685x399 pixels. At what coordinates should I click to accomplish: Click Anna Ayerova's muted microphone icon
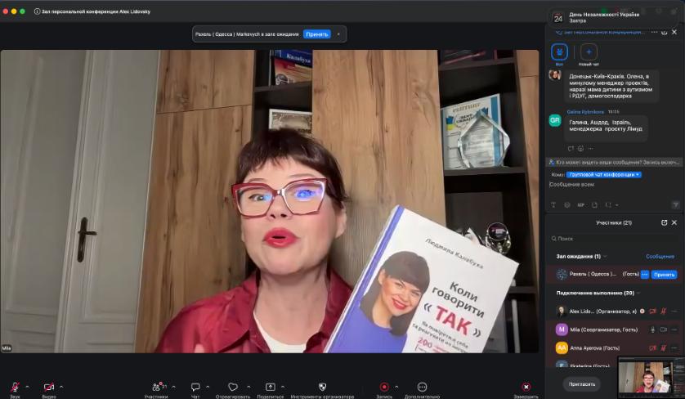(664, 347)
